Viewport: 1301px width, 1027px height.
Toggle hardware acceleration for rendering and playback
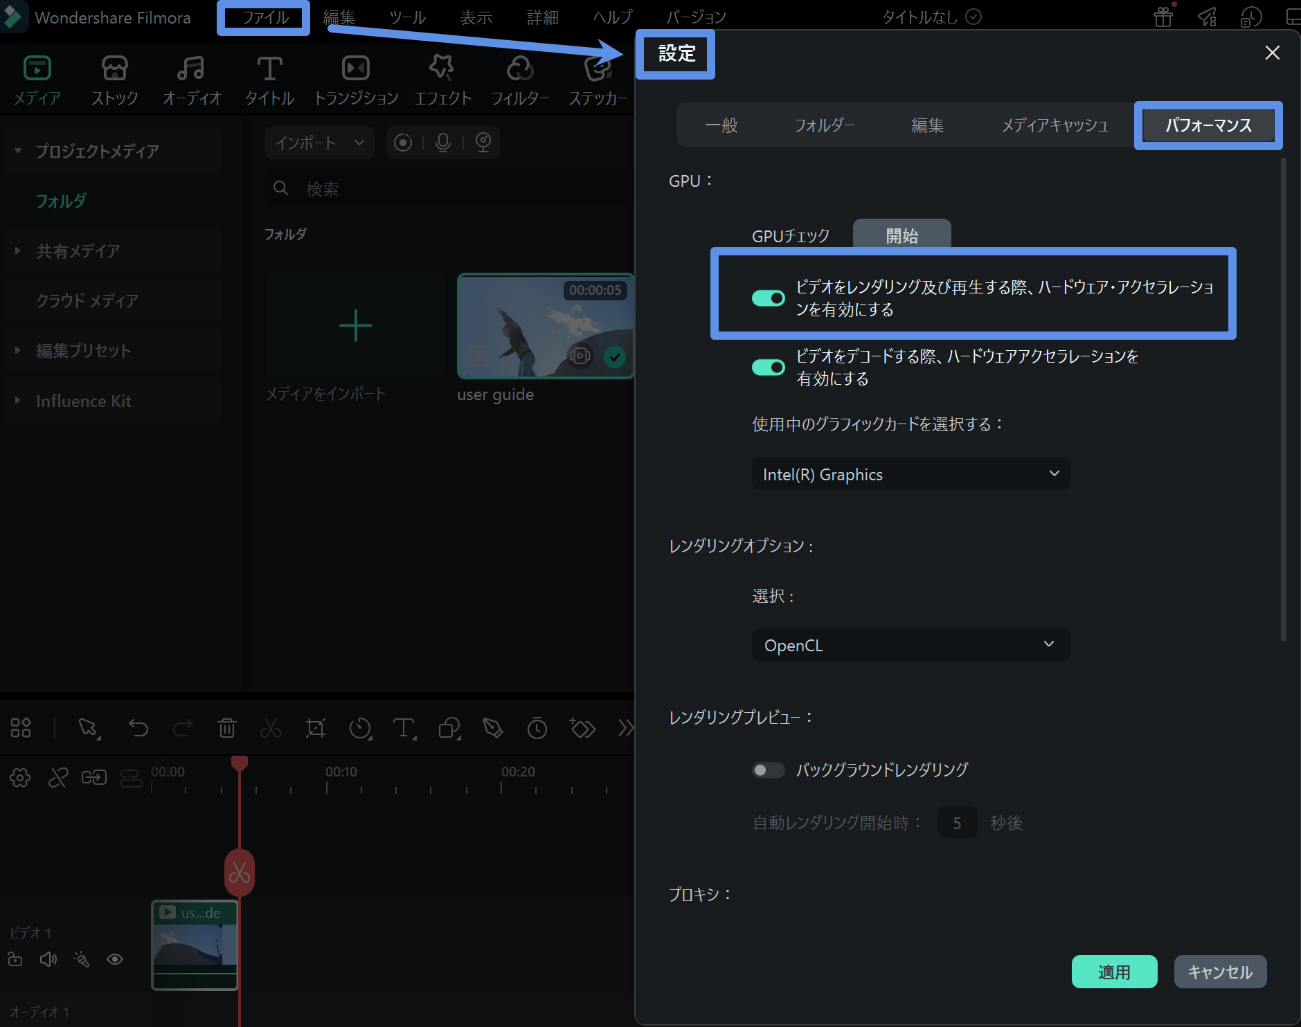[x=769, y=298]
